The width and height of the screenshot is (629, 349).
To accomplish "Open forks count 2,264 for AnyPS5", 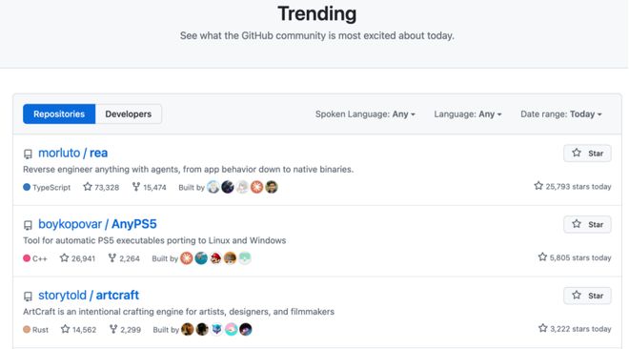I will point(124,258).
